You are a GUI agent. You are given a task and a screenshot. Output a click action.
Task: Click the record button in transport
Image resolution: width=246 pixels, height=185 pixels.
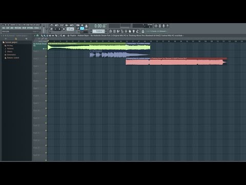pyautogui.click(x=64, y=29)
